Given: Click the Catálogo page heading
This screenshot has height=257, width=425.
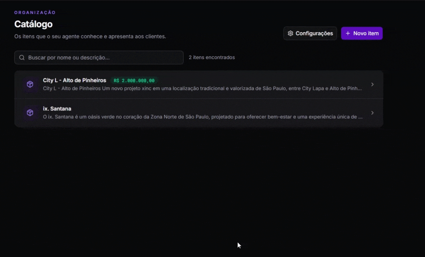Looking at the screenshot, I should click(33, 24).
